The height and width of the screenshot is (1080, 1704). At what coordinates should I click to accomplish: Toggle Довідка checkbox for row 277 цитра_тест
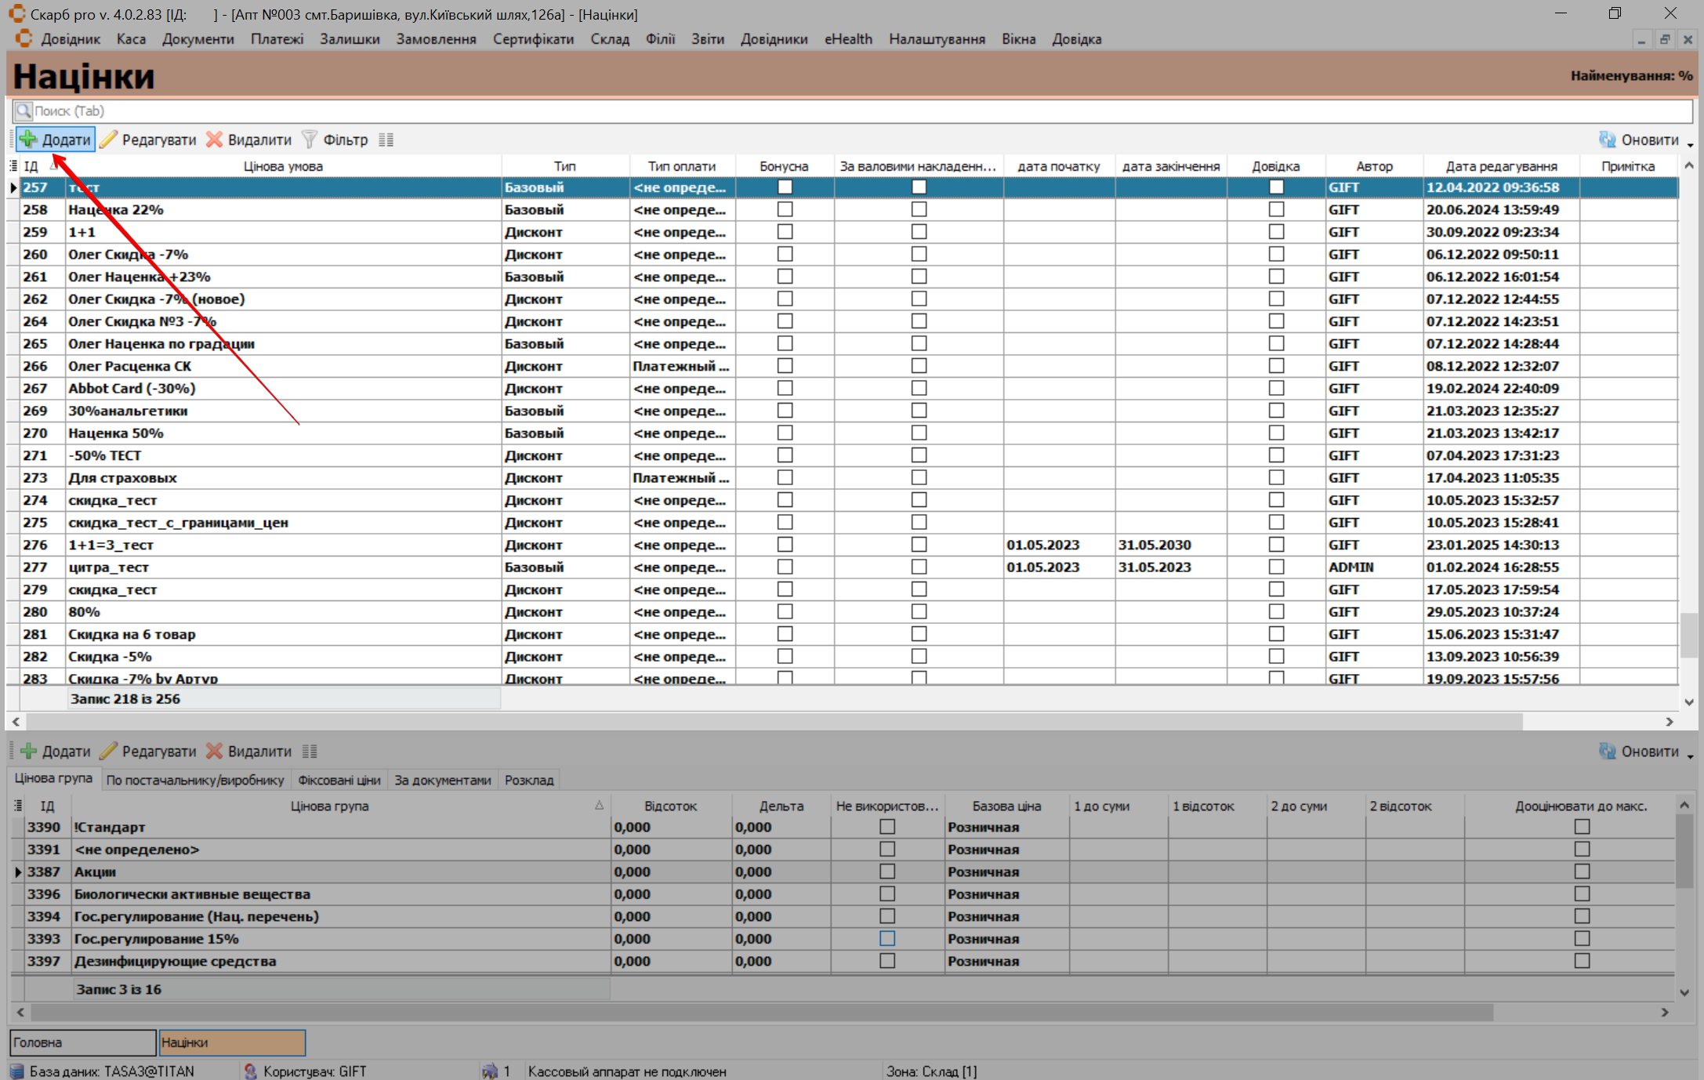(x=1276, y=567)
